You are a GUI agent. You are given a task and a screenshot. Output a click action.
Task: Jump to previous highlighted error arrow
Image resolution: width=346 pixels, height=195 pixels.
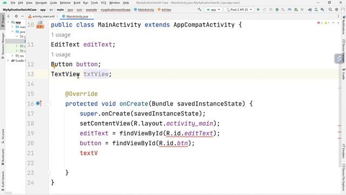coord(334,23)
